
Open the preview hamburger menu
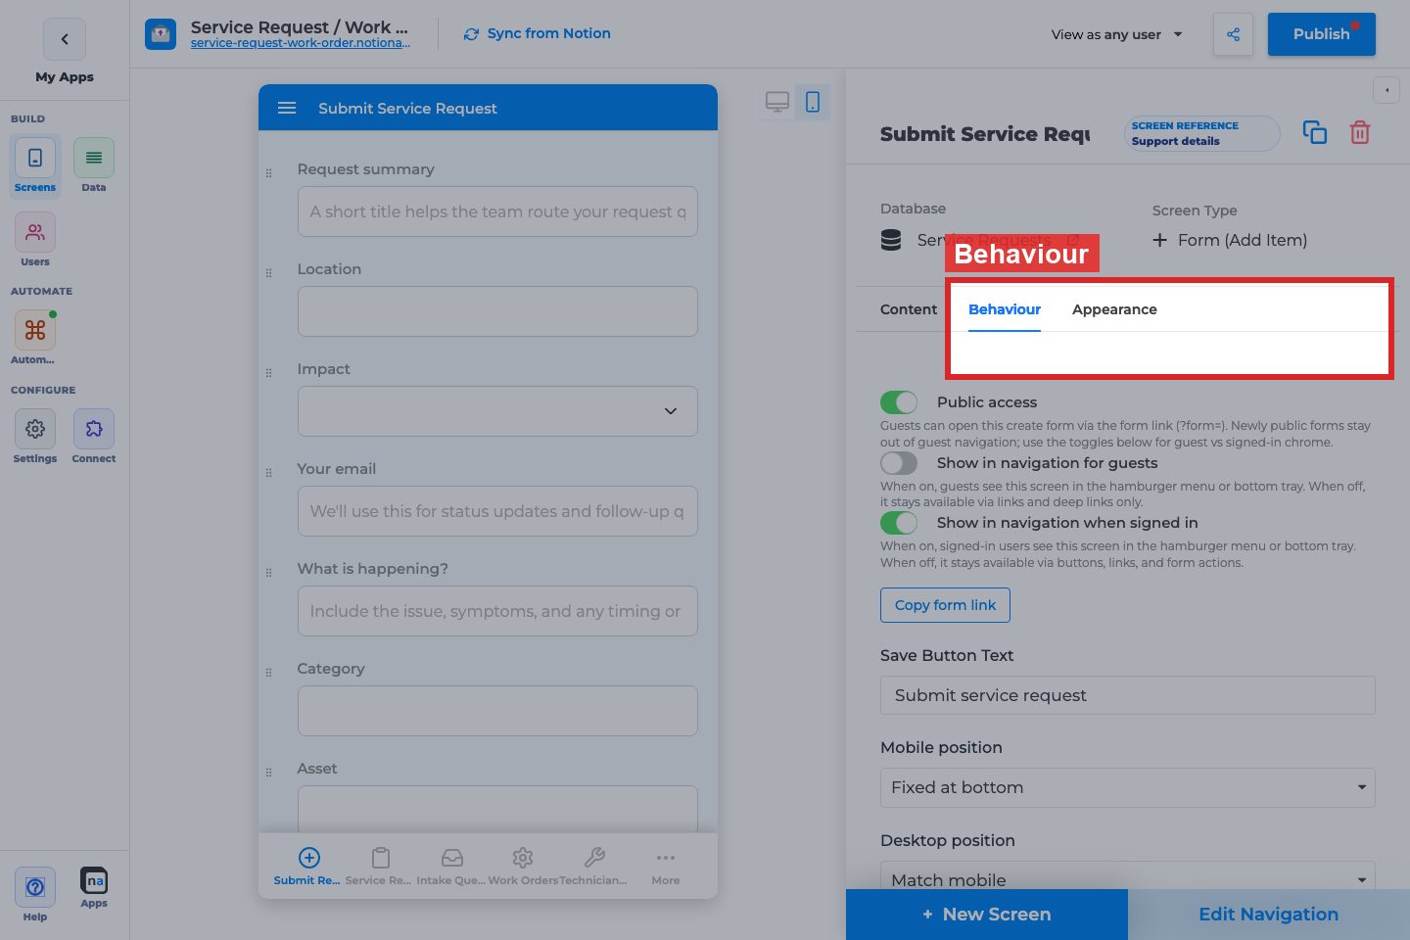(x=287, y=108)
